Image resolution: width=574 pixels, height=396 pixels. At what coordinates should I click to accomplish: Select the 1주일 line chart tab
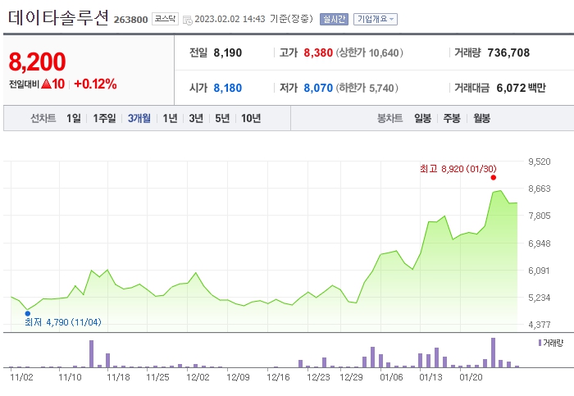point(104,118)
